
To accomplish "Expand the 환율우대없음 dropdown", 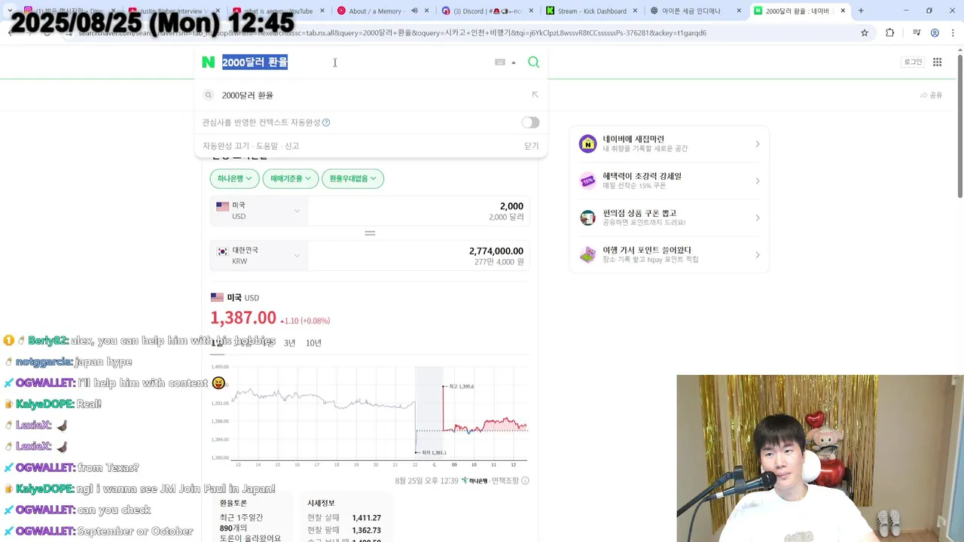I will pyautogui.click(x=352, y=178).
